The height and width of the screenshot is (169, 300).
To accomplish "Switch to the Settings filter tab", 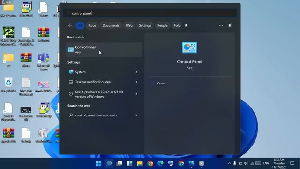I will (145, 25).
